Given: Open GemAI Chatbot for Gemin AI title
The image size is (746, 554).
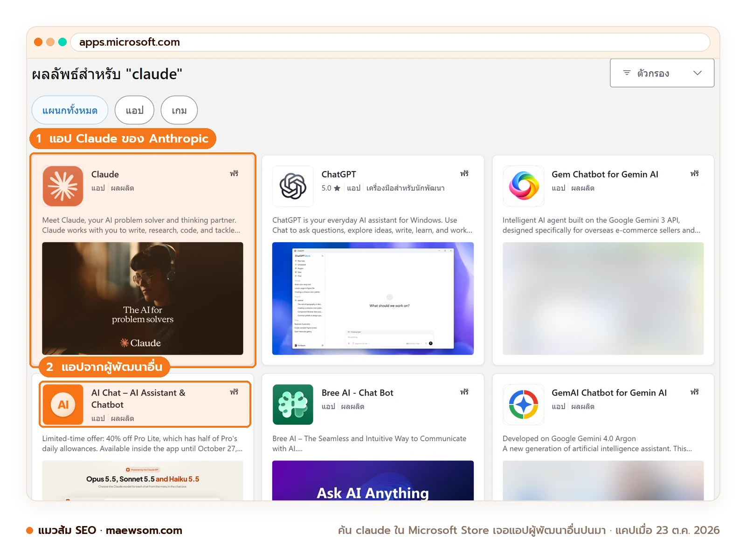Looking at the screenshot, I should click(609, 393).
